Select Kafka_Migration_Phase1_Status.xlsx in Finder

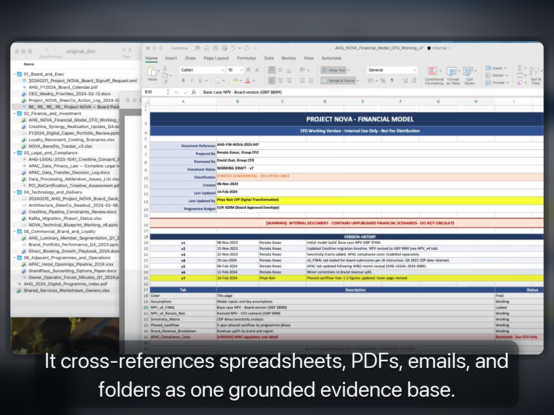click(65, 218)
